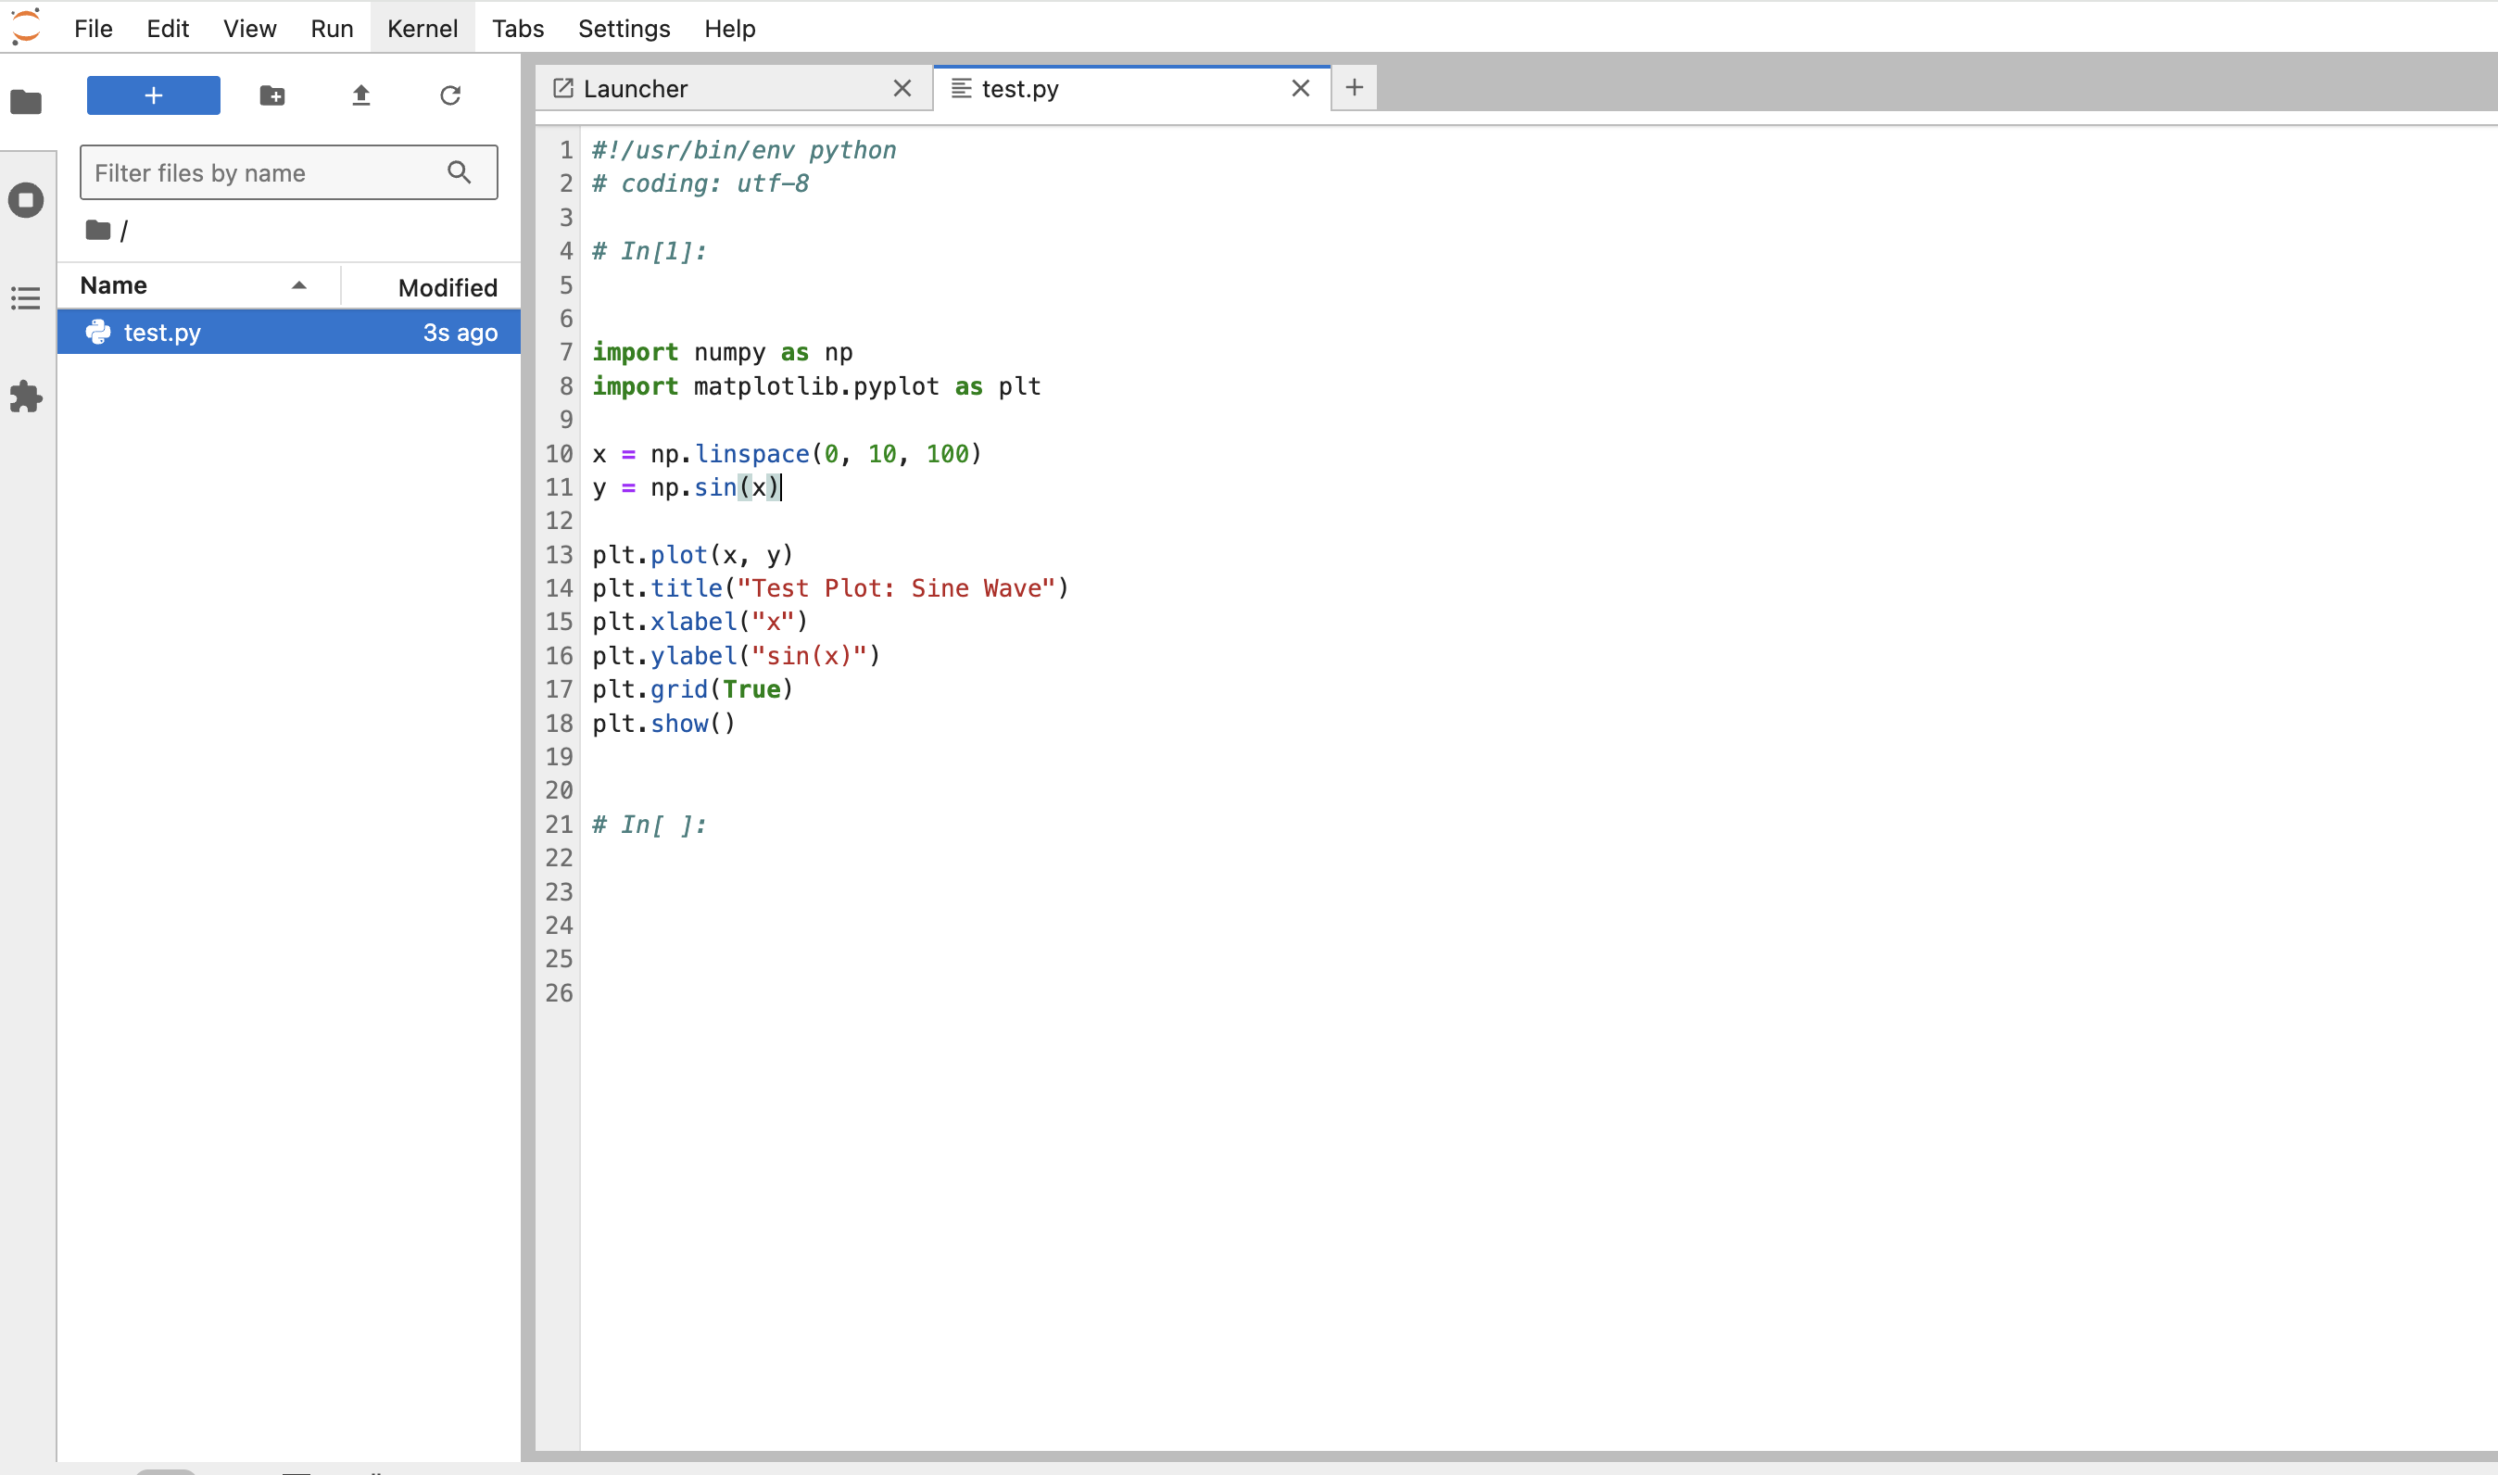Click the Upload Files arrow icon
This screenshot has width=2498, height=1475.
(x=360, y=95)
